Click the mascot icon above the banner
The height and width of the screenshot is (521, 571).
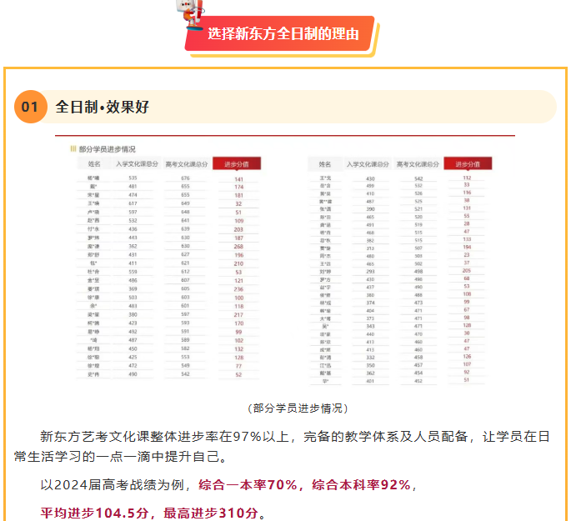click(190, 10)
